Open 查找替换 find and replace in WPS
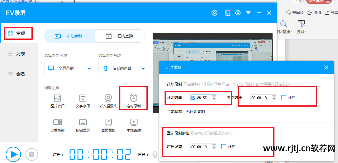This screenshot has width=338, height=163. (x=284, y=27)
